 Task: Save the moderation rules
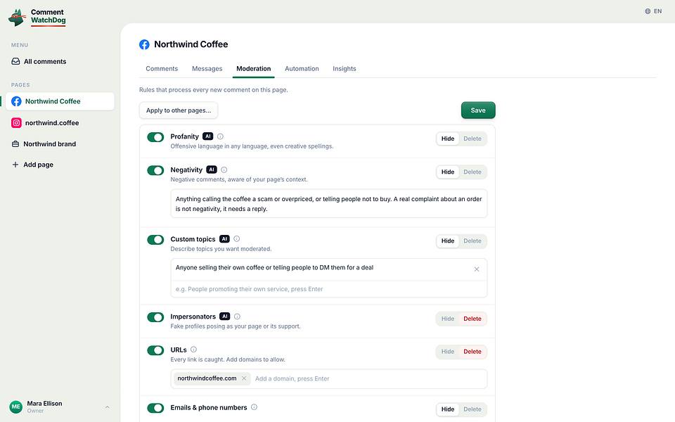[x=478, y=110]
